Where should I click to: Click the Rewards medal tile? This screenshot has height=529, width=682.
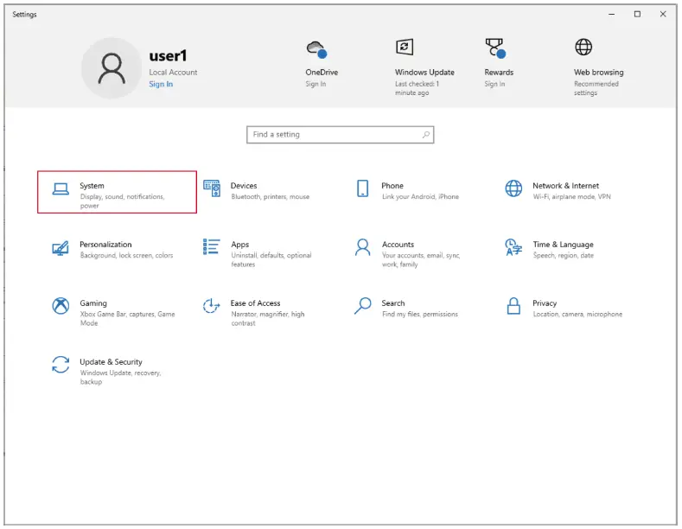click(x=494, y=48)
